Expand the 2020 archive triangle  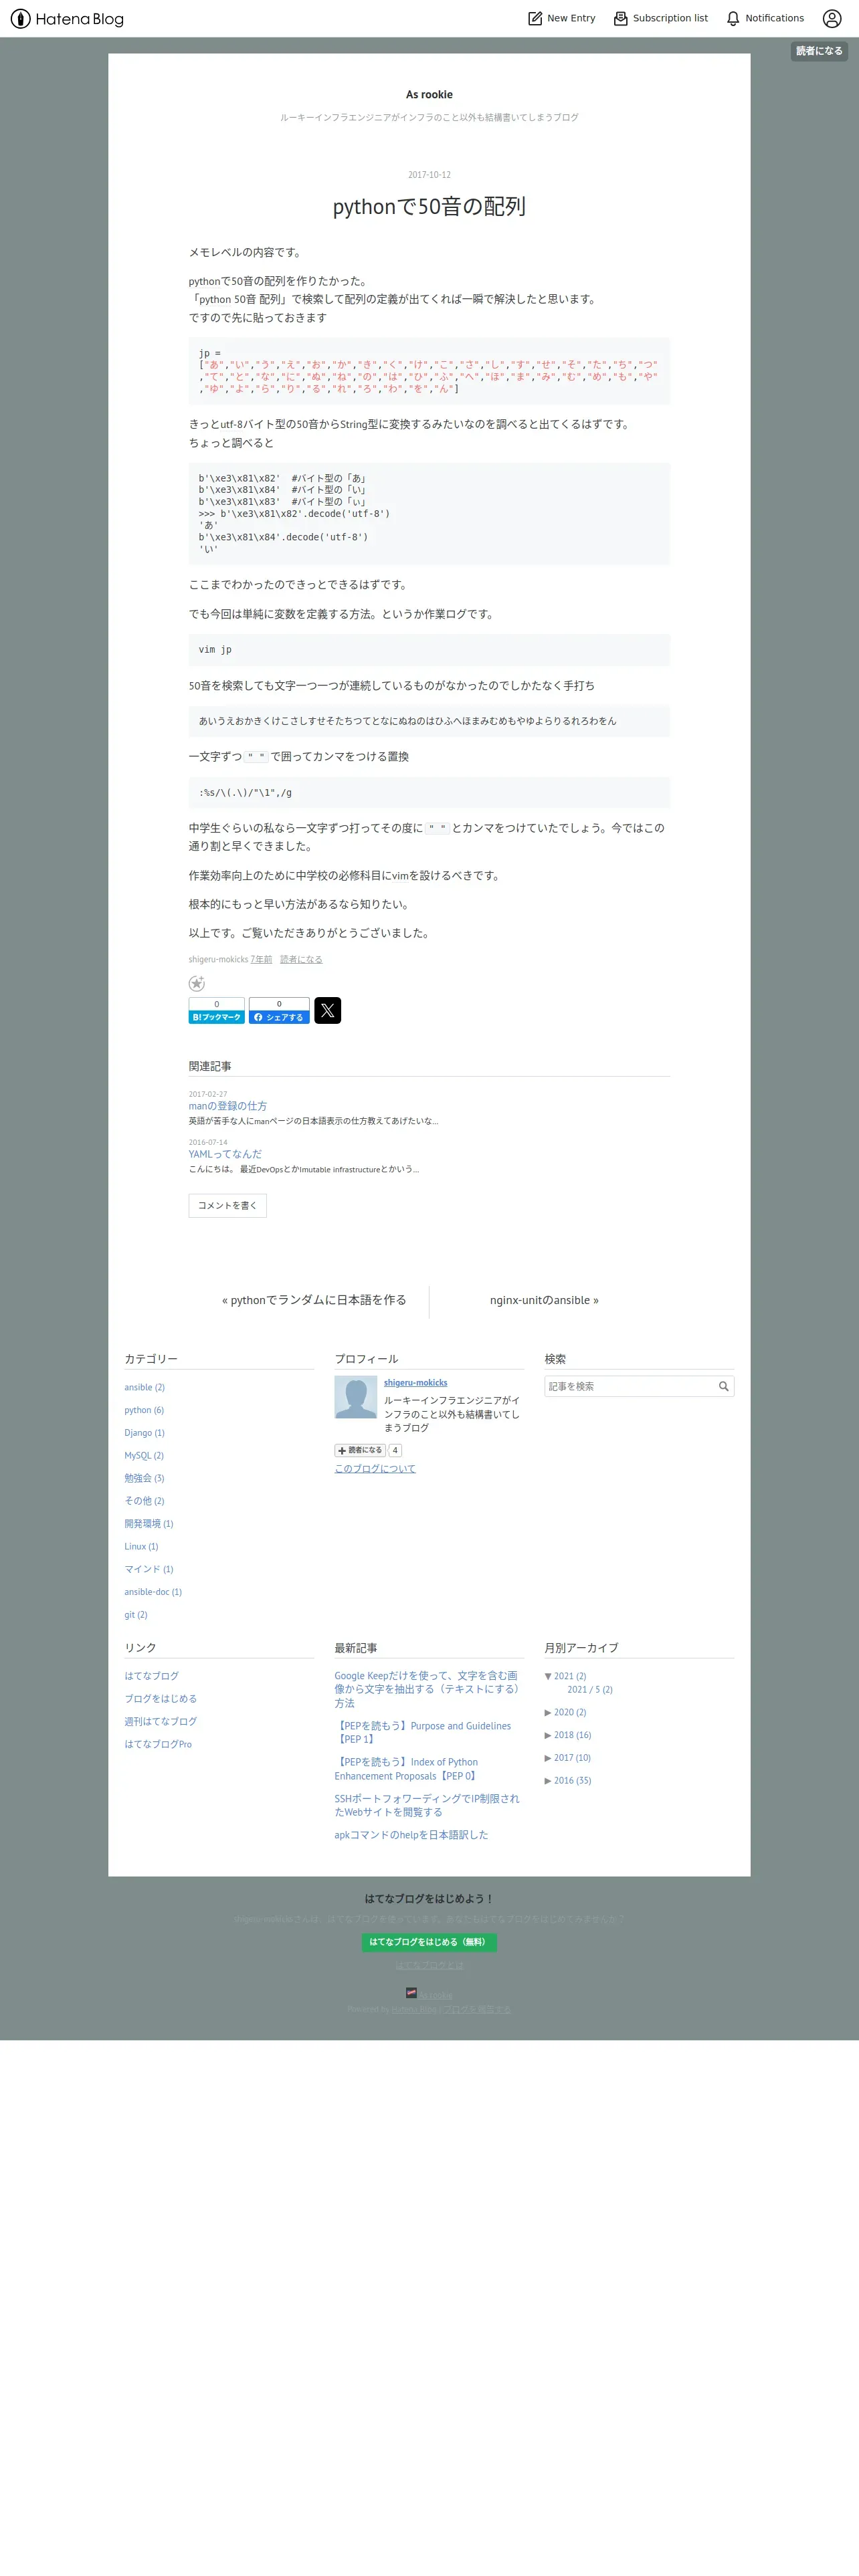[548, 1713]
